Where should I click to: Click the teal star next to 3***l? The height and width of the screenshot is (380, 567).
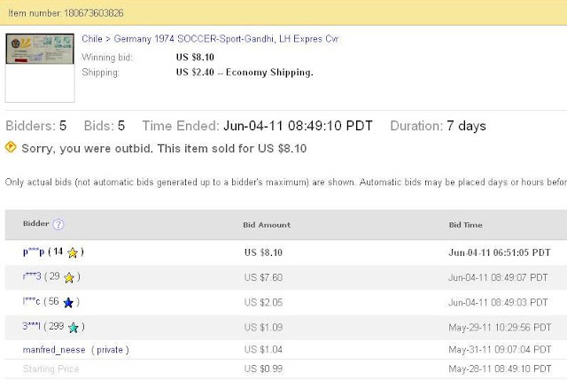click(x=74, y=328)
